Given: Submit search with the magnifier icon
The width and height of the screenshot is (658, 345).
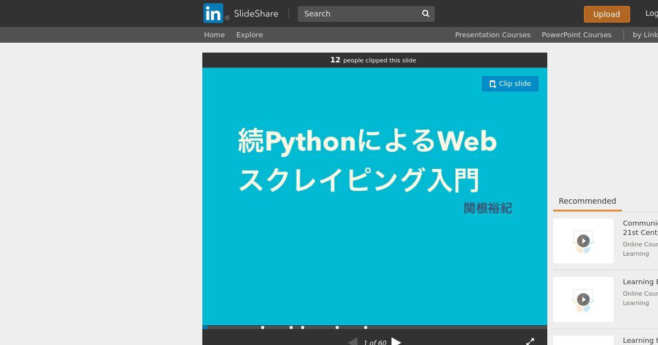Looking at the screenshot, I should coord(426,14).
